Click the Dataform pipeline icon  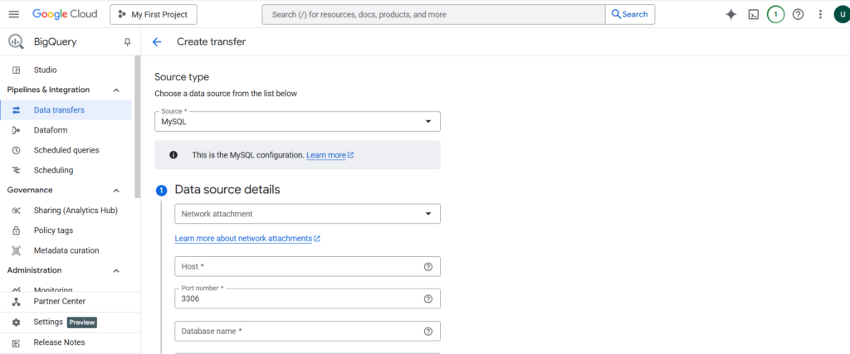tap(17, 130)
